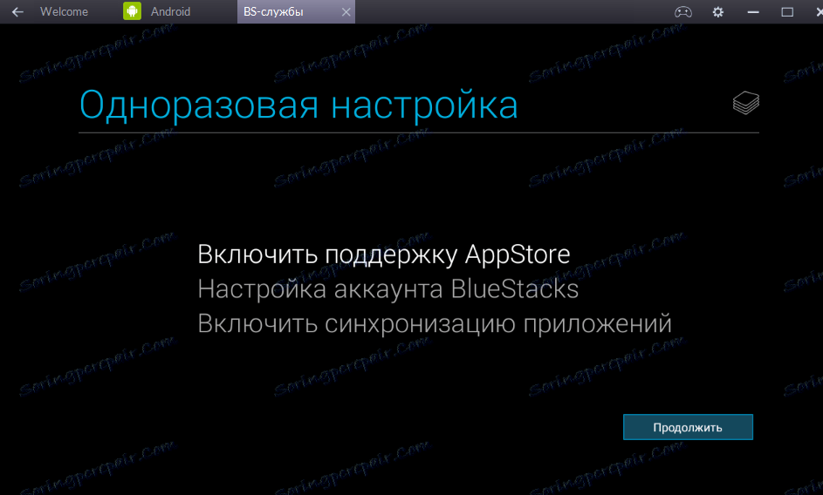
Task: Click the Продолжить button
Action: click(x=688, y=427)
